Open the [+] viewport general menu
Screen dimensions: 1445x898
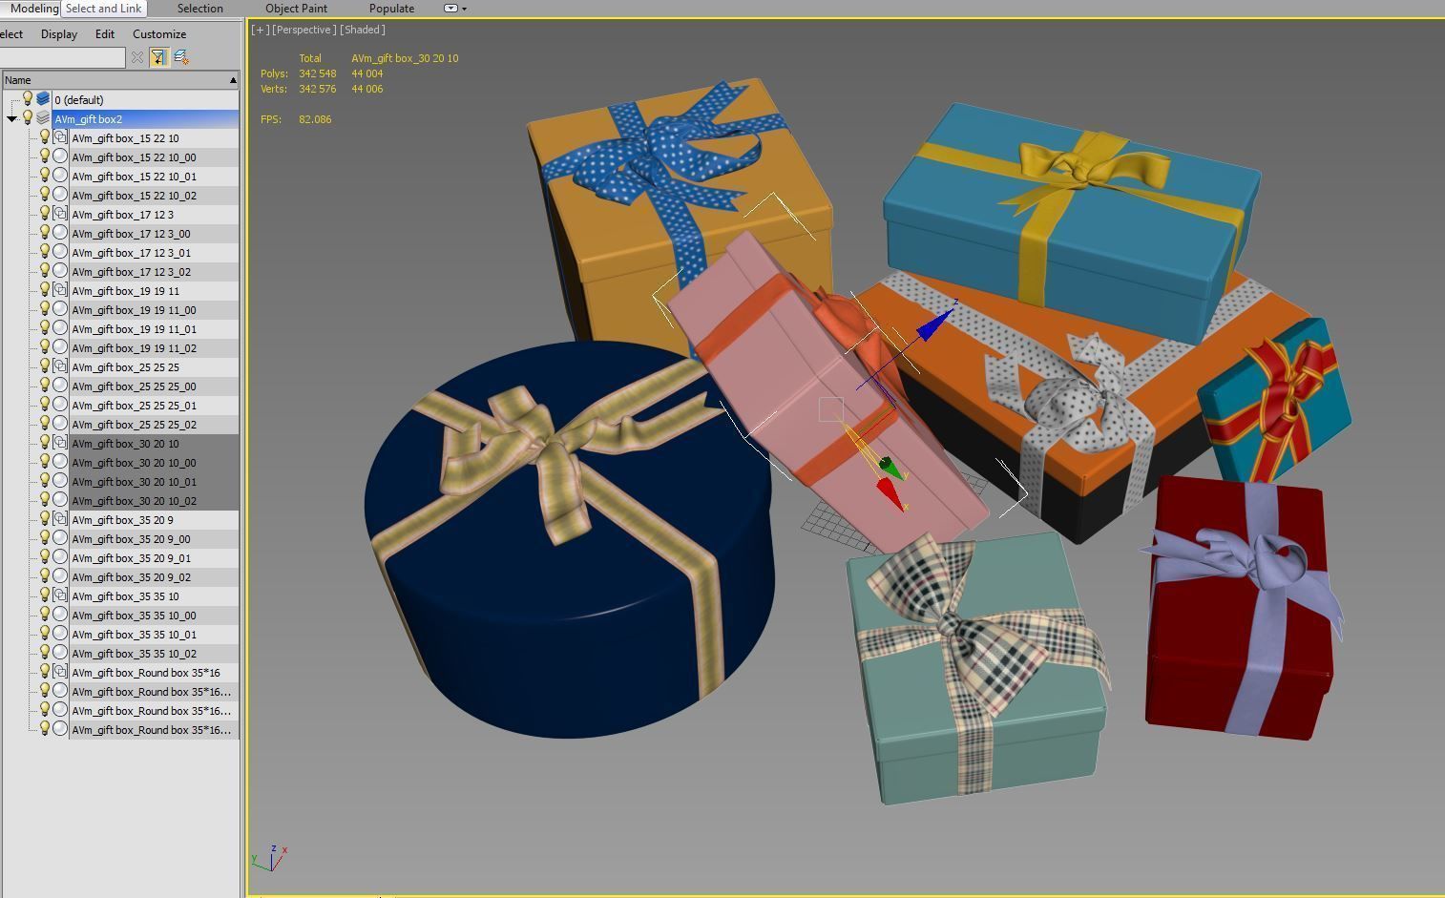pyautogui.click(x=259, y=30)
